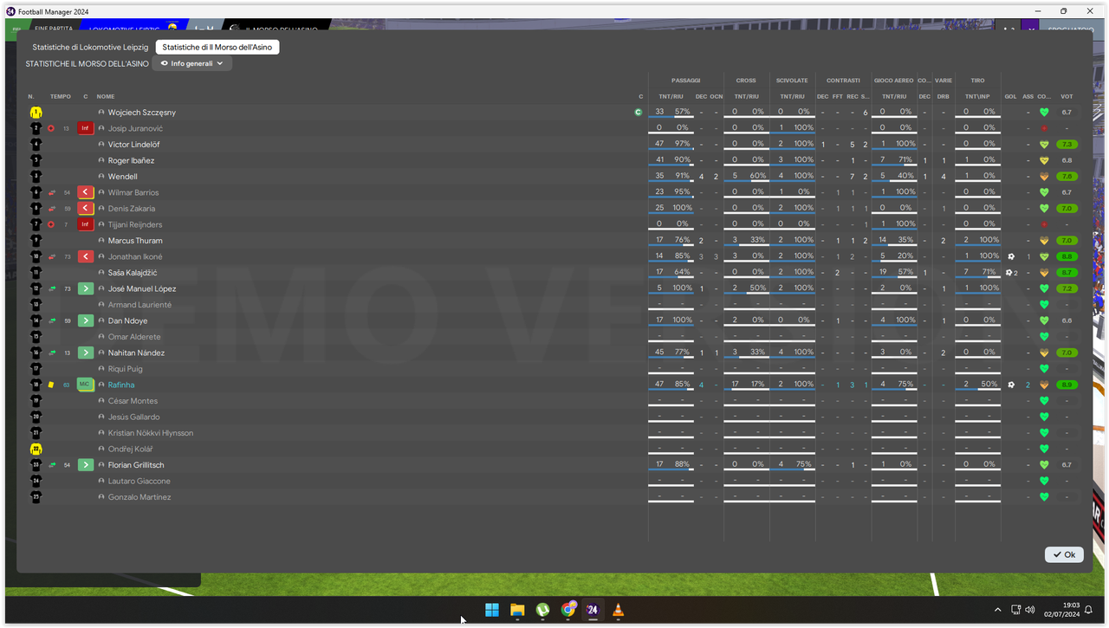Click José Manuel López's green substituted-on arrow icon
This screenshot has width=1109, height=628.
coord(86,288)
